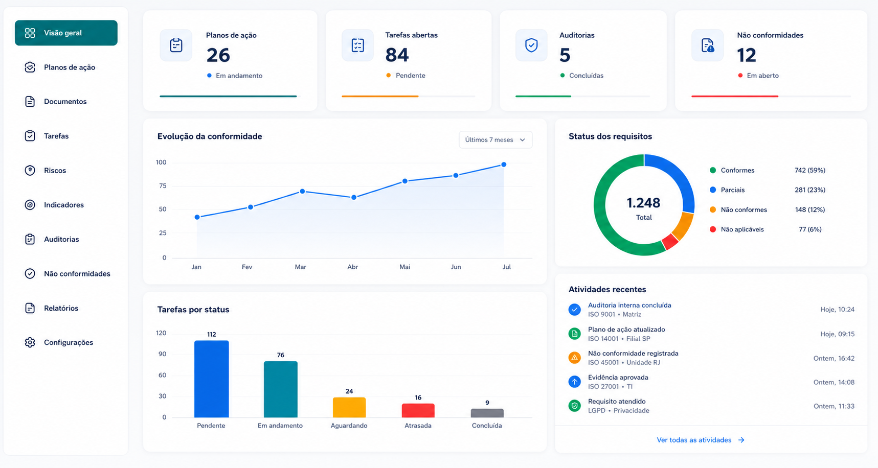This screenshot has width=878, height=468.
Task: Open Requisito atendido activity
Action: pyautogui.click(x=711, y=406)
